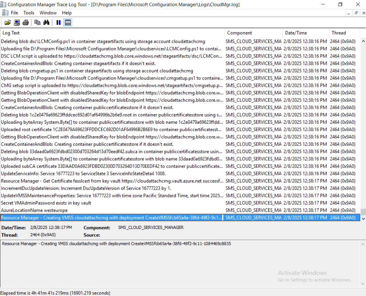Click the application icon in title bar
This screenshot has height=296, width=366.
click(x=3, y=4)
